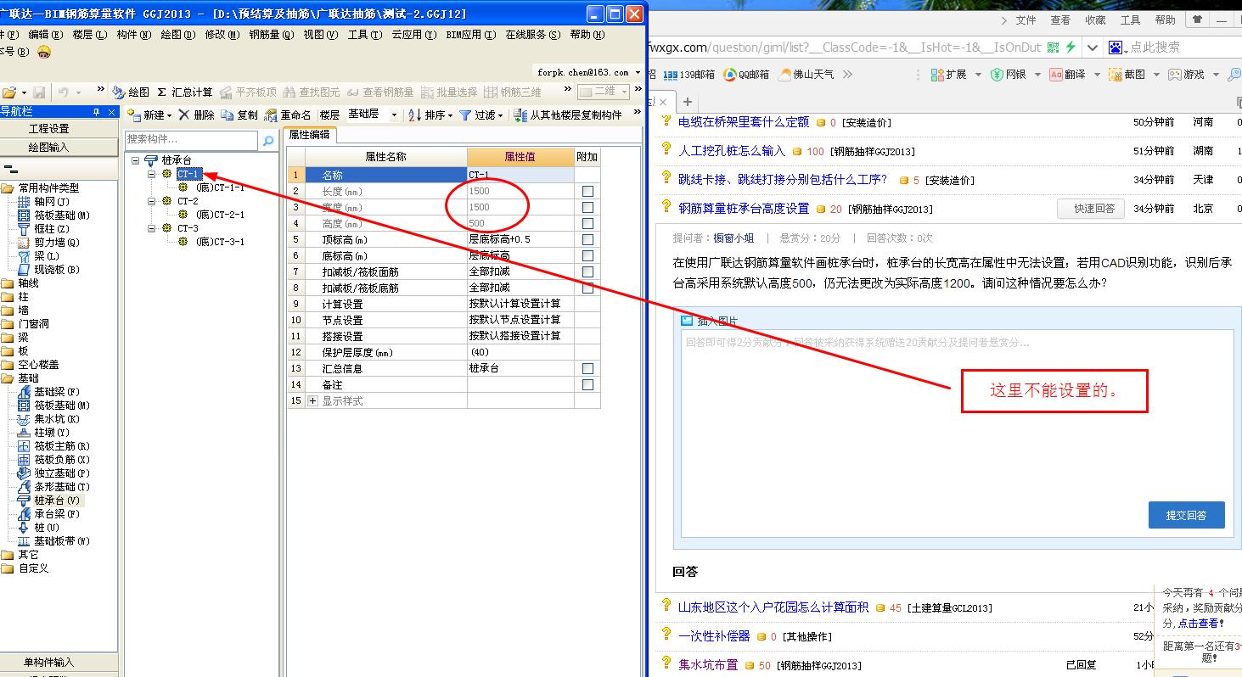
Task: Select 独立基础(P) in navigation tree
Action: pyautogui.click(x=62, y=473)
